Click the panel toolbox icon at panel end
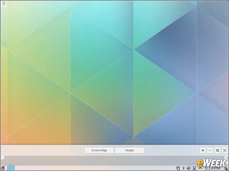Screen dimensions: 229x171 tap(226, 169)
